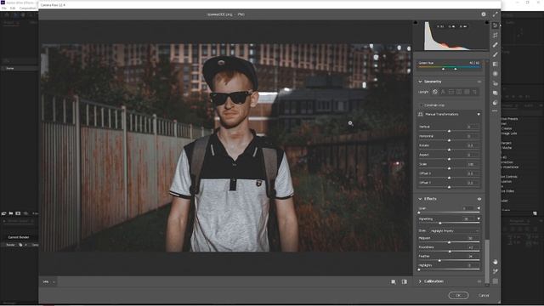Adjust the Vertical transform slider
Screen dimensions: 544x306
click(450, 131)
